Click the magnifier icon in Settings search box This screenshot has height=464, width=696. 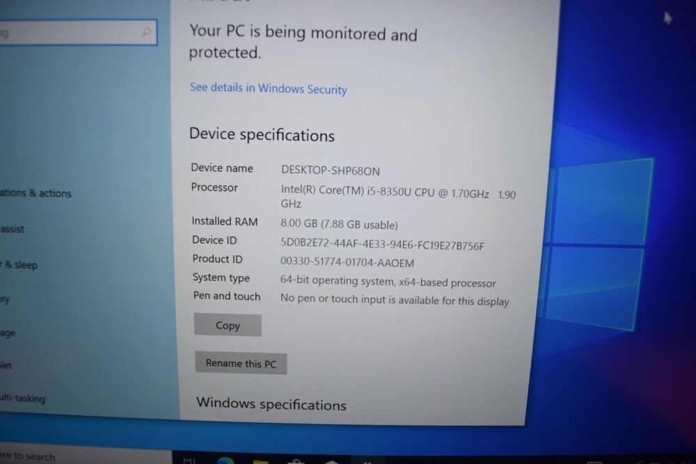click(145, 32)
